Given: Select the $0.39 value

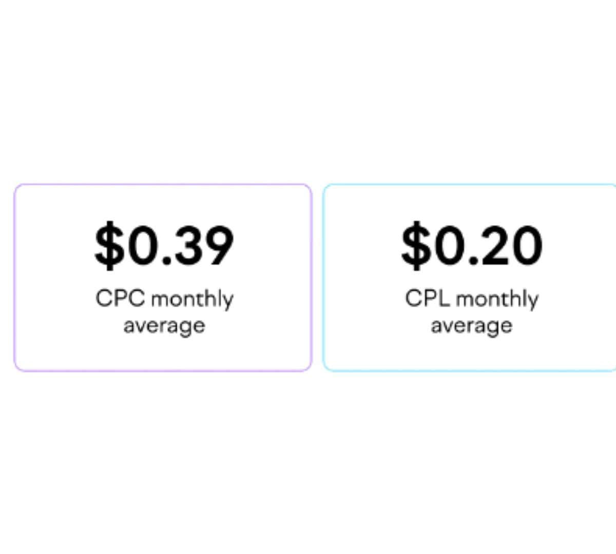Looking at the screenshot, I should [164, 245].
